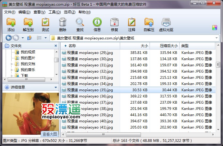Sort by 压缩后大小 column header

pyautogui.click(x=164, y=46)
